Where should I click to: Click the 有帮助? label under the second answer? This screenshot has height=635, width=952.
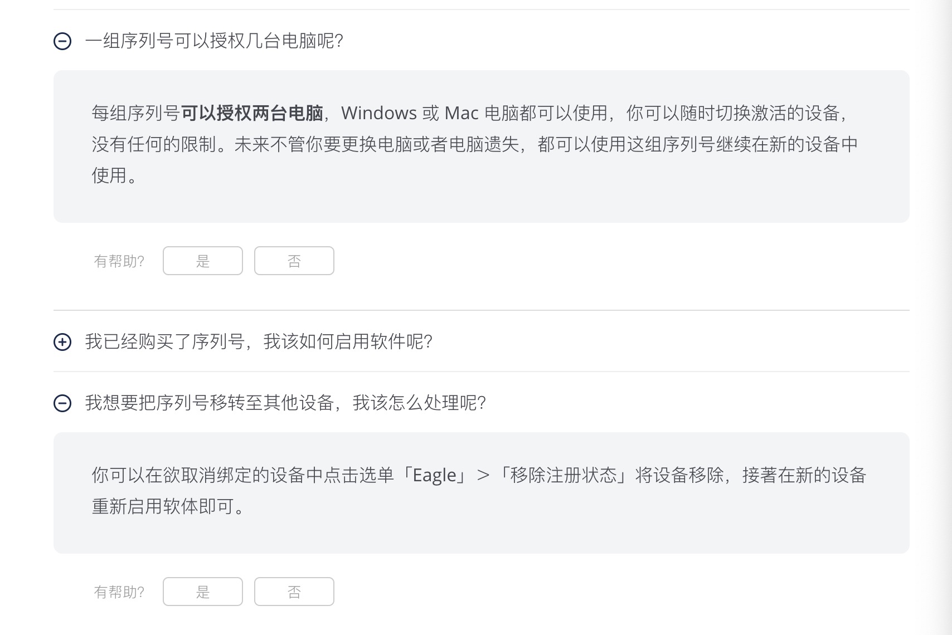coord(119,592)
